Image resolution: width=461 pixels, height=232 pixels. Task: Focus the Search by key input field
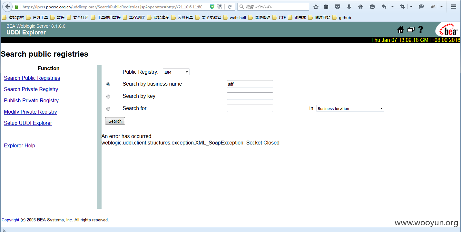coord(250,96)
